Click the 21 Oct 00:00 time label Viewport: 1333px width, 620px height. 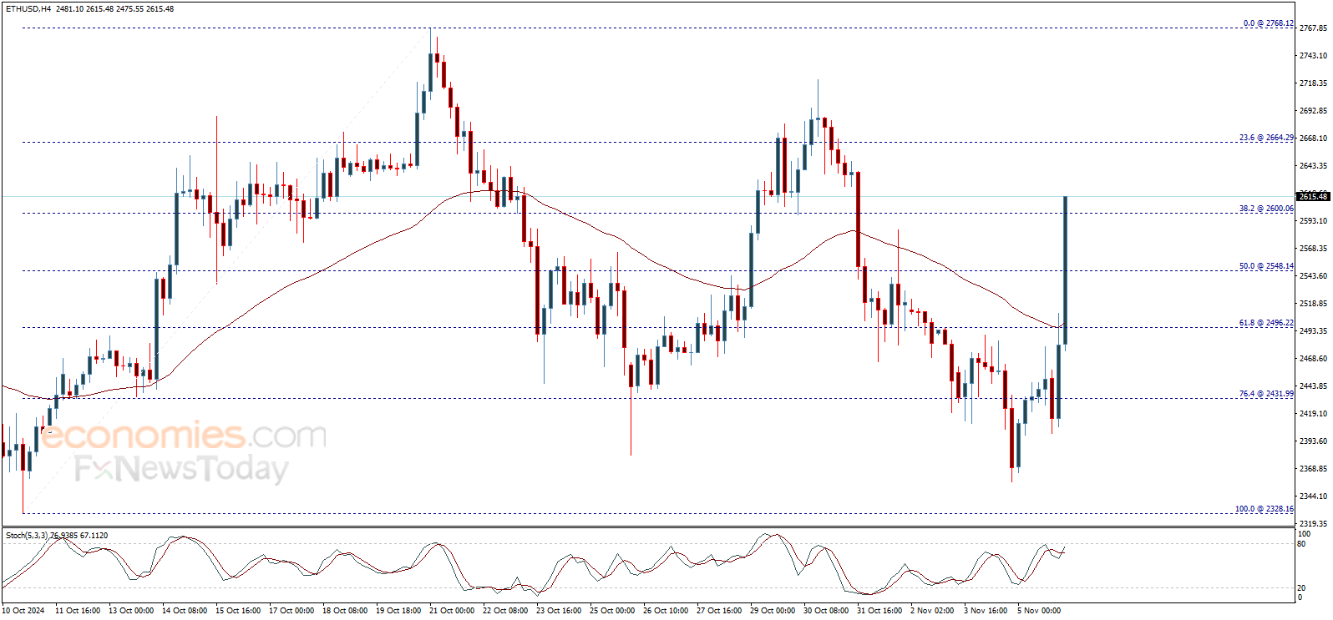coord(452,611)
